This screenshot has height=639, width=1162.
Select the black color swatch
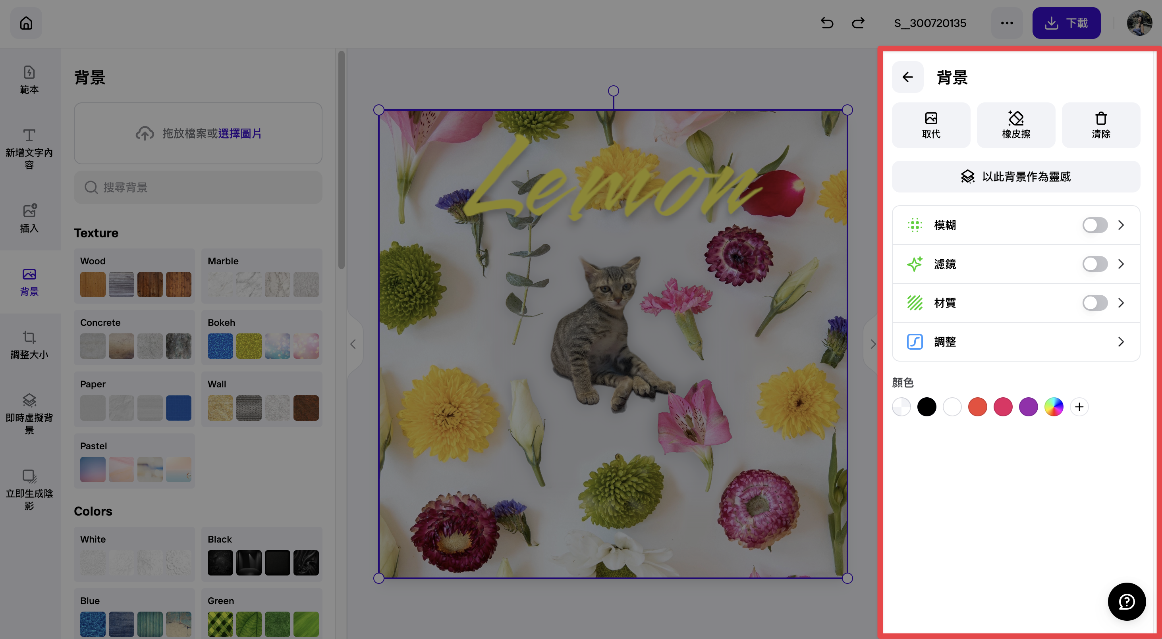927,407
